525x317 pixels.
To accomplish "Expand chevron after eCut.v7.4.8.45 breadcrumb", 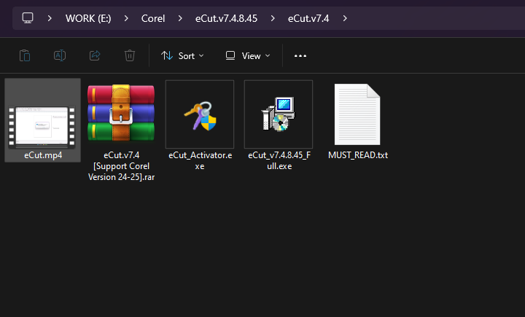I will click(273, 18).
